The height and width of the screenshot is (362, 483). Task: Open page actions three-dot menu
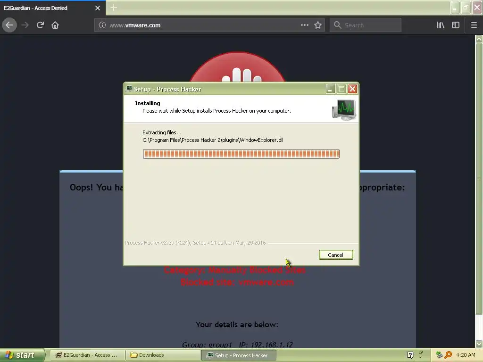click(304, 25)
